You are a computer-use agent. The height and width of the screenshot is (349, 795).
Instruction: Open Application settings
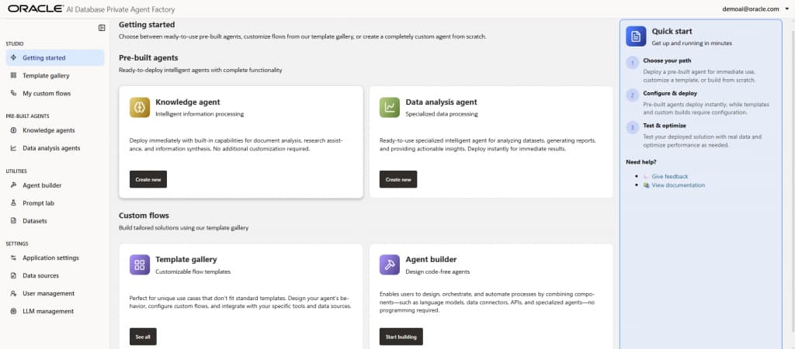tap(50, 257)
